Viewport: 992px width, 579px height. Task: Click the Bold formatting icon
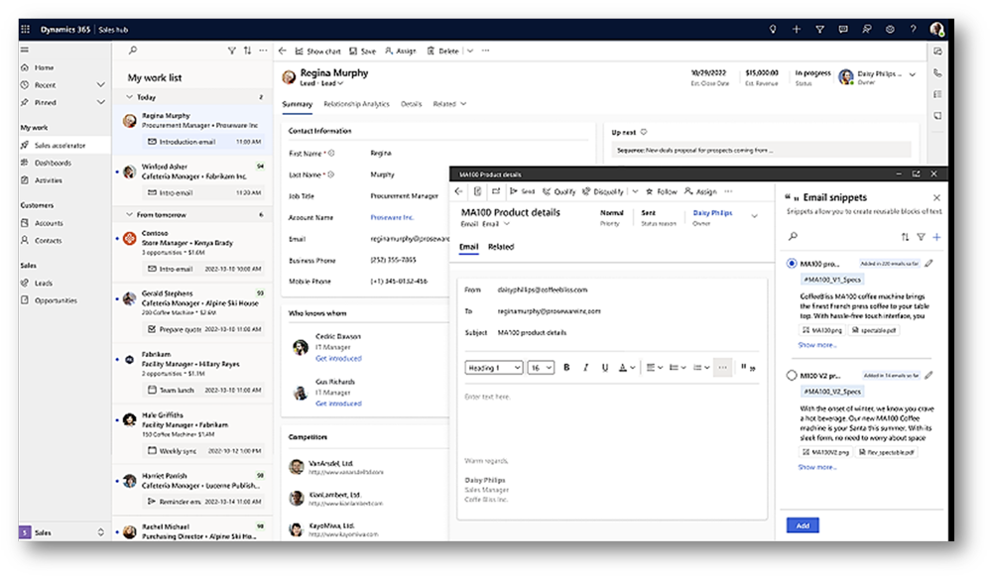click(x=567, y=368)
